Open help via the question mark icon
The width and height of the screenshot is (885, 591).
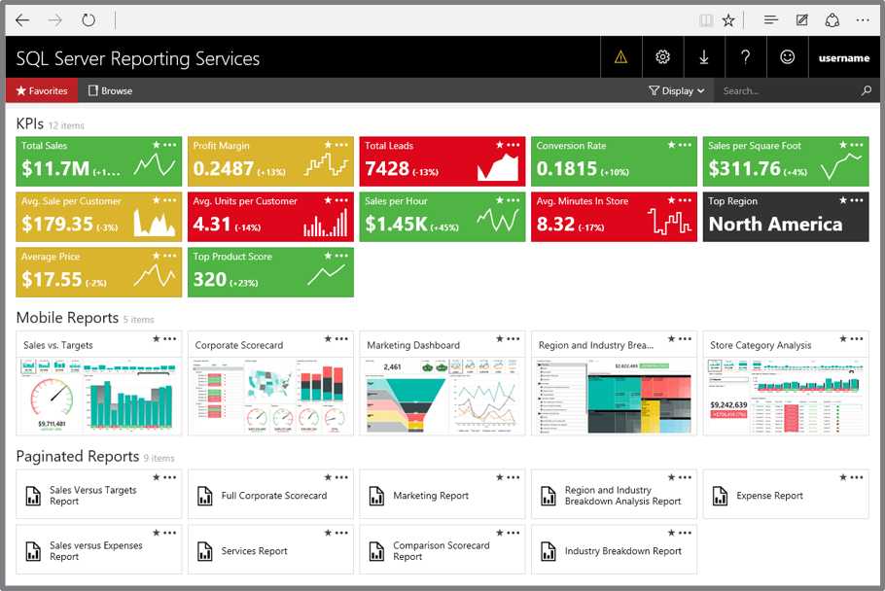(745, 57)
